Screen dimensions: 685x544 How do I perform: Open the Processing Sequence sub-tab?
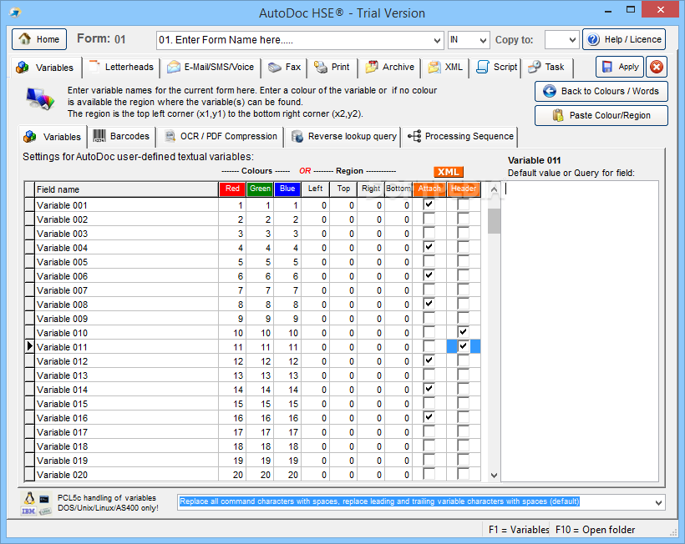point(460,137)
